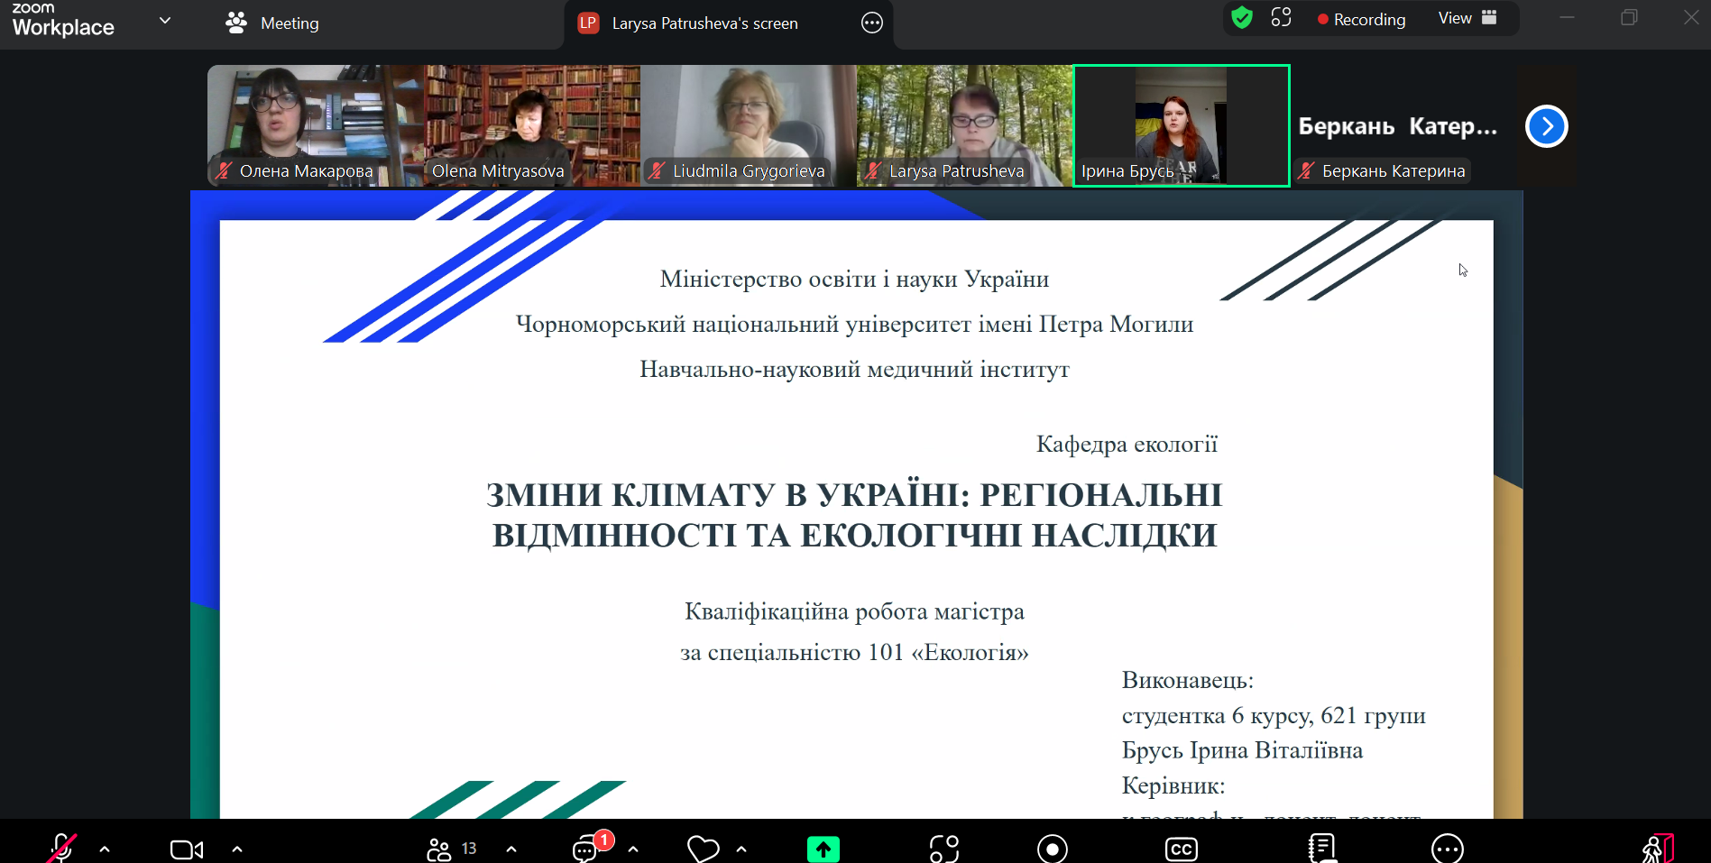Click the leave meeting icon

click(1657, 849)
